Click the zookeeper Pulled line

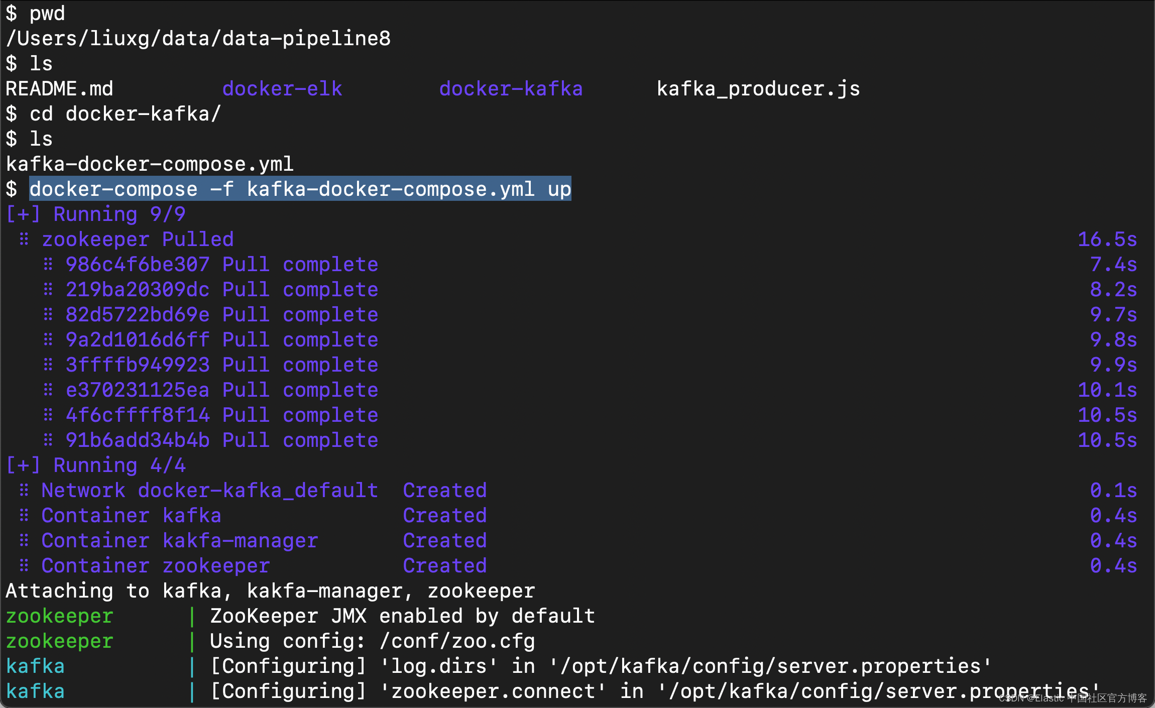138,240
